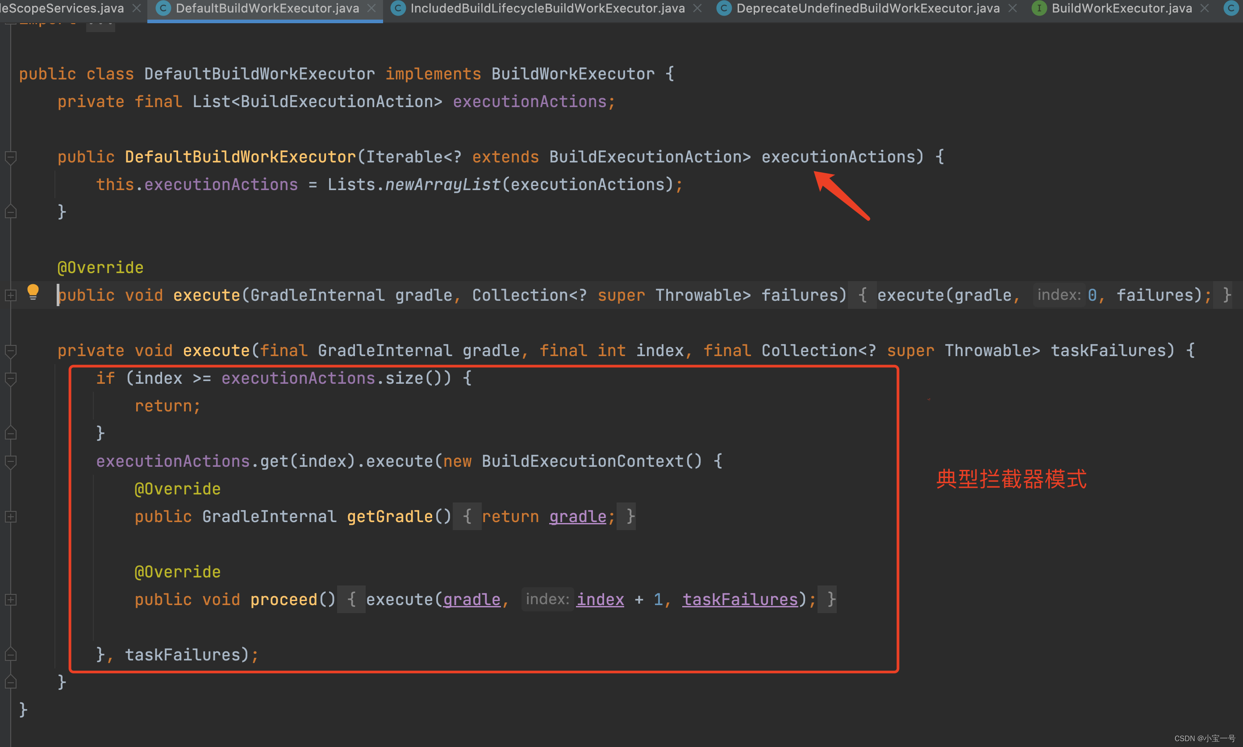
Task: Click the field executionActions declaration
Action: pyautogui.click(x=530, y=102)
